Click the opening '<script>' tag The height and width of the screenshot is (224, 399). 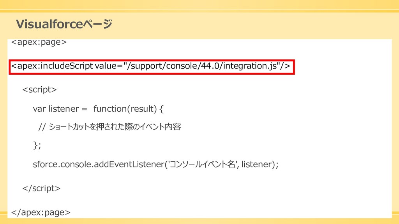[39, 90]
